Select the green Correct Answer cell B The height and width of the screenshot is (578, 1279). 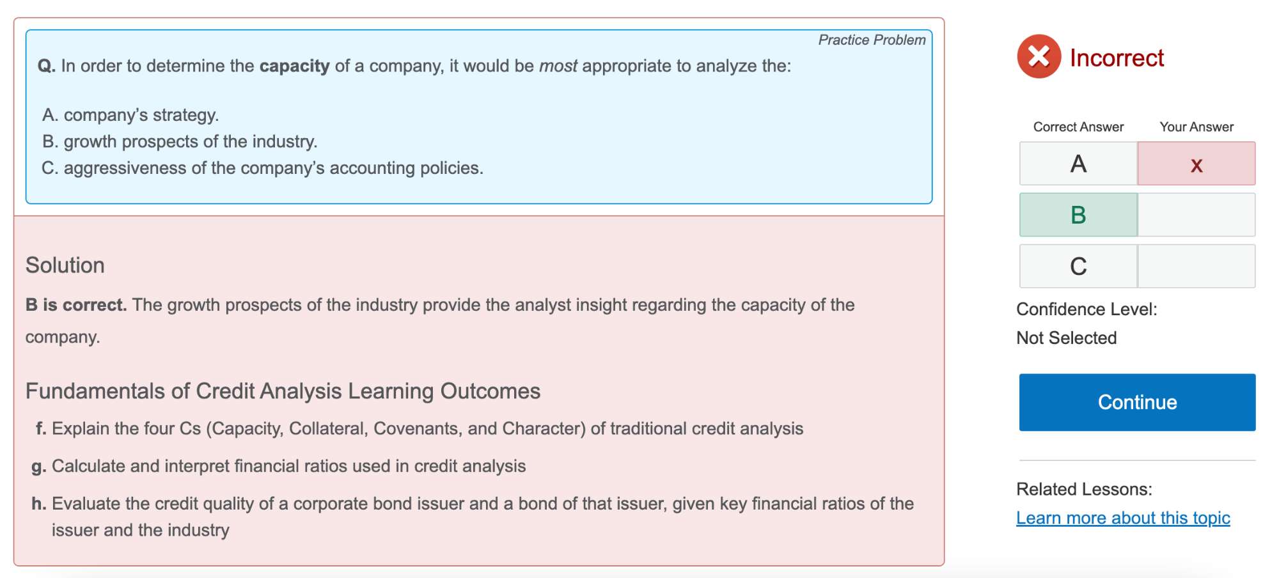click(x=1078, y=215)
